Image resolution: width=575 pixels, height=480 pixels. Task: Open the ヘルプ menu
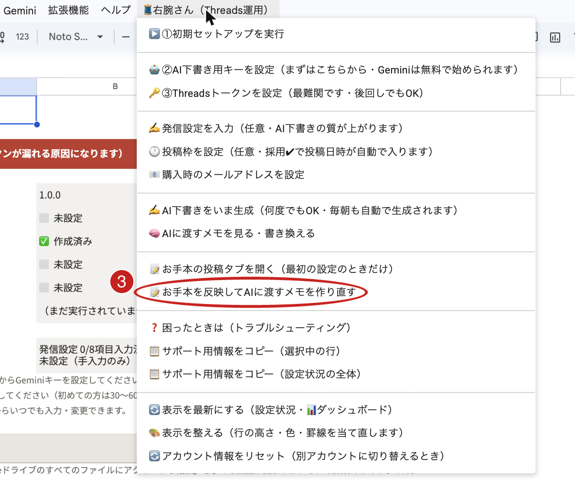click(116, 10)
